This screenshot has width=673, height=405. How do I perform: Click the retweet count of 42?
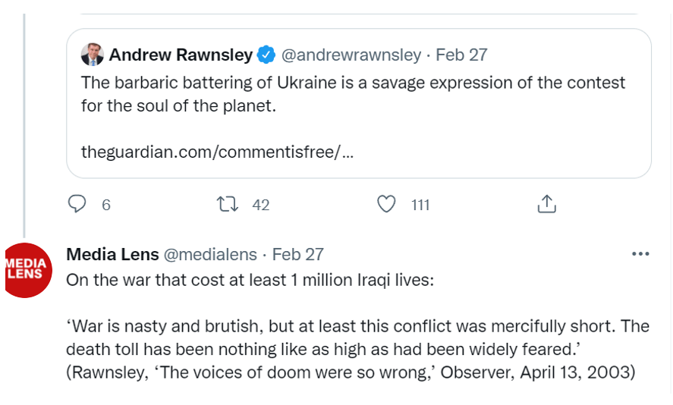[x=260, y=205]
